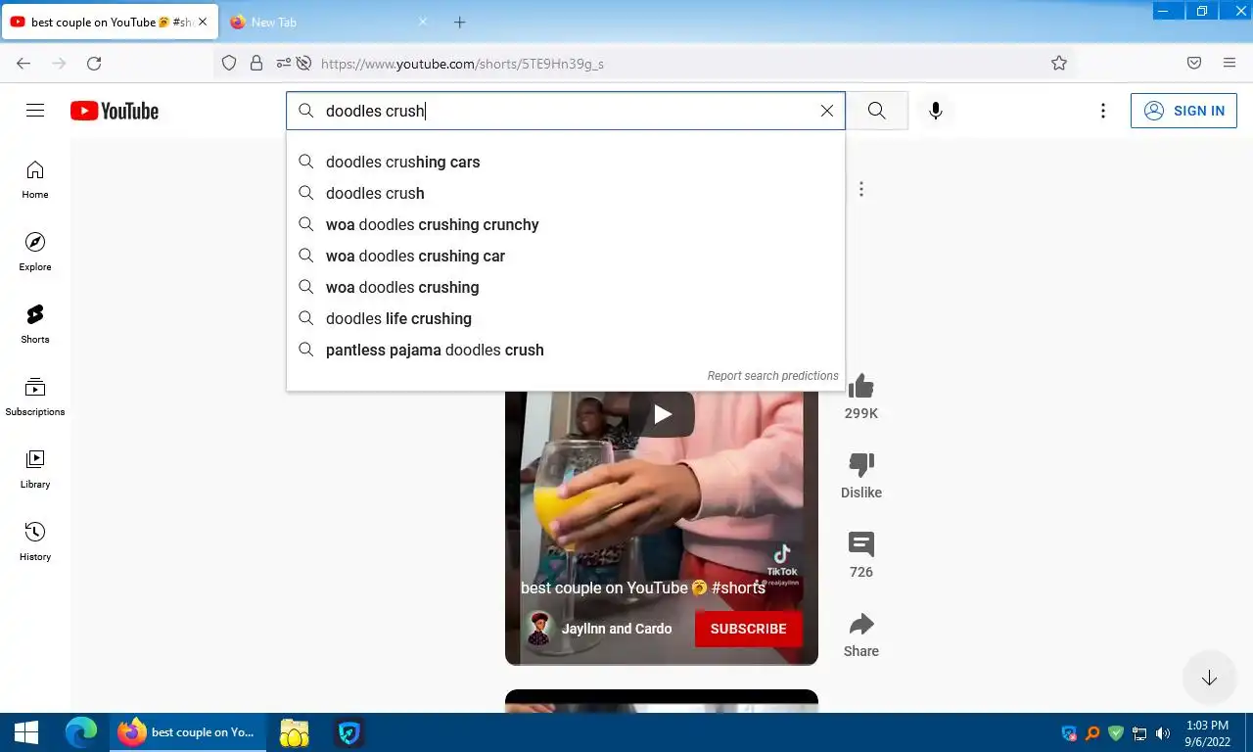
Task: Click the Firefox taskbar window button
Action: click(x=188, y=732)
